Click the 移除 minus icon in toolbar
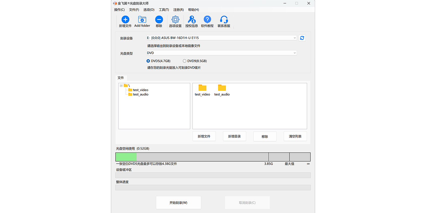Viewport: 426px width, 213px height. 159,20
